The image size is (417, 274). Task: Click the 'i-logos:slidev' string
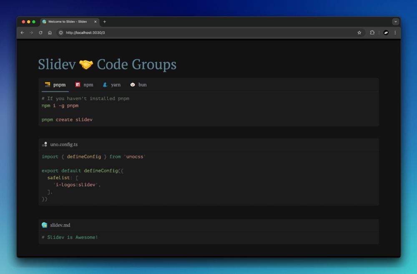click(x=75, y=185)
